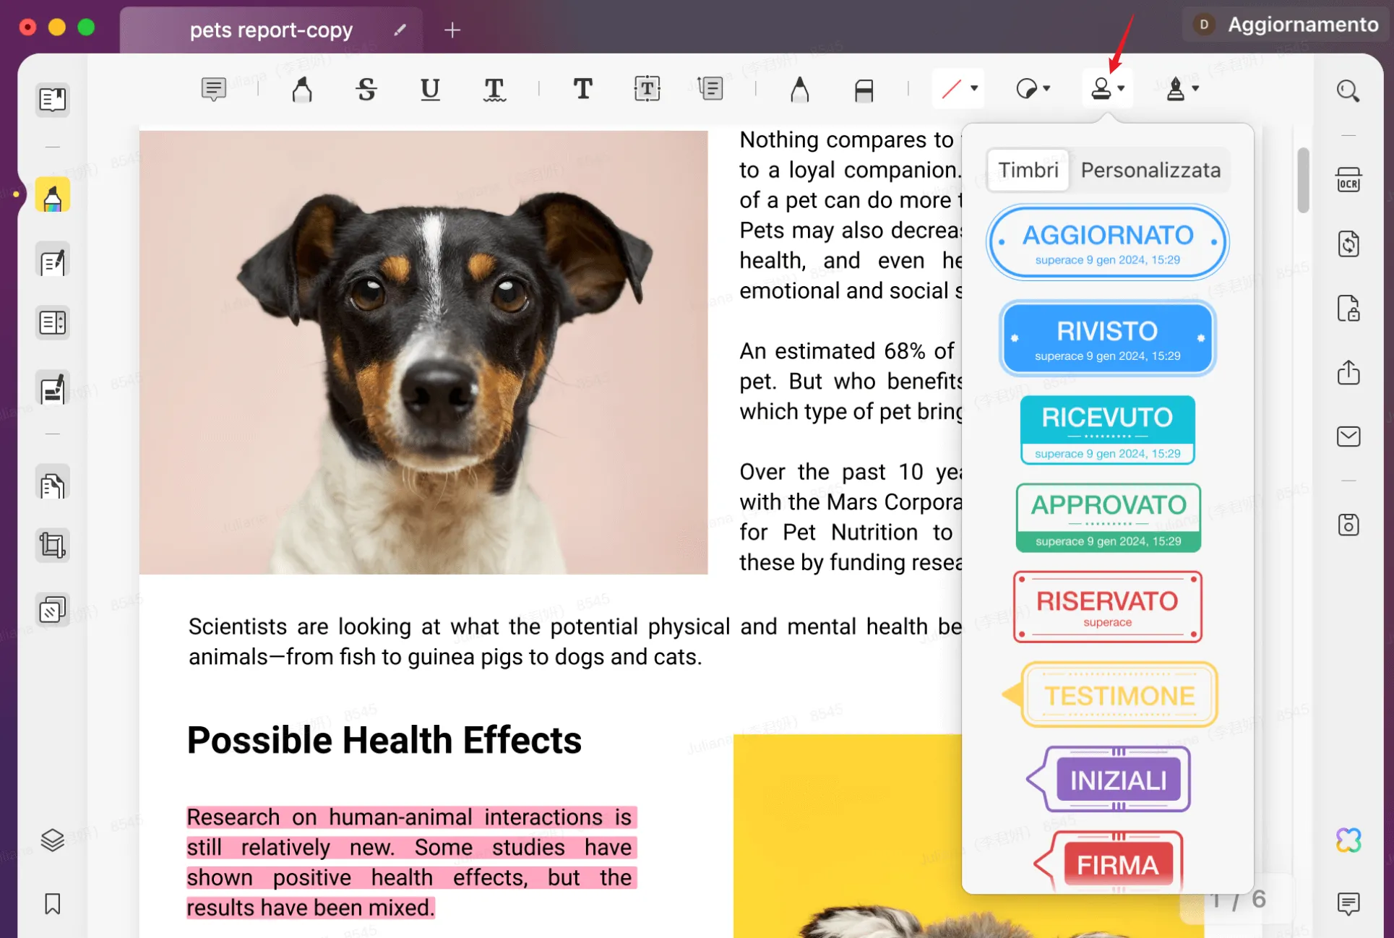Viewport: 1394px width, 938px height.
Task: Open the save as other disk icon
Action: pyautogui.click(x=1348, y=525)
